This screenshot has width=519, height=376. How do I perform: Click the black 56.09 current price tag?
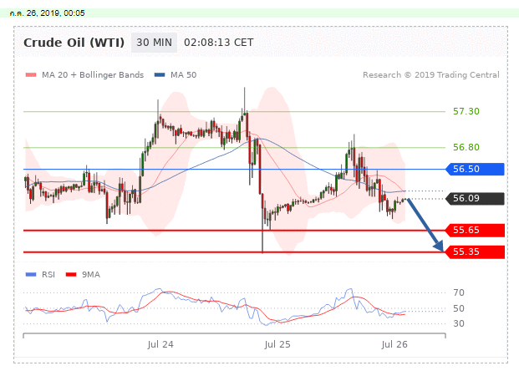(x=475, y=199)
